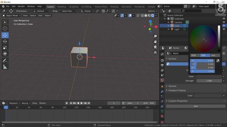227x127 pixels.
Task: Open Orientation Default dropdown
Action: (41, 11)
